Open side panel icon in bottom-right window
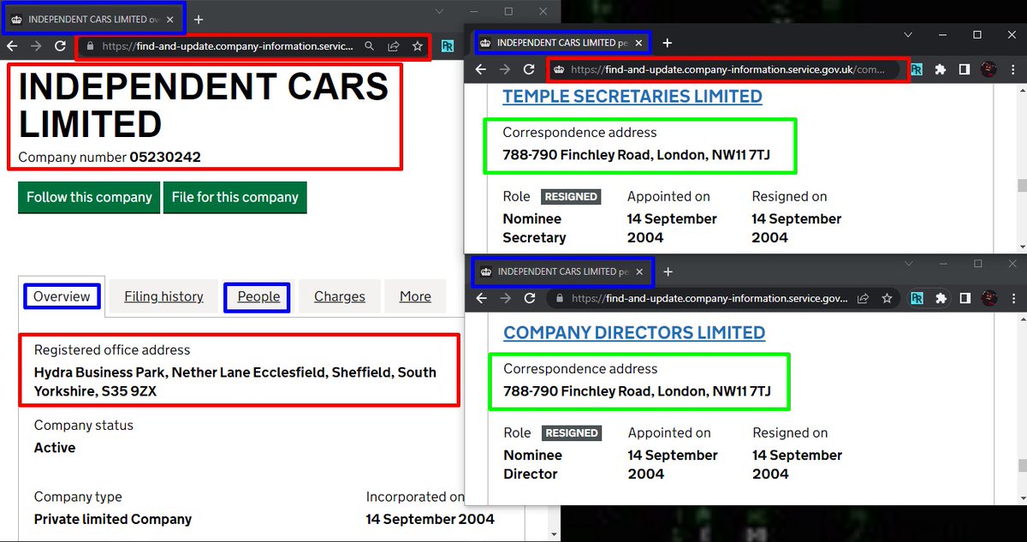 tap(965, 298)
